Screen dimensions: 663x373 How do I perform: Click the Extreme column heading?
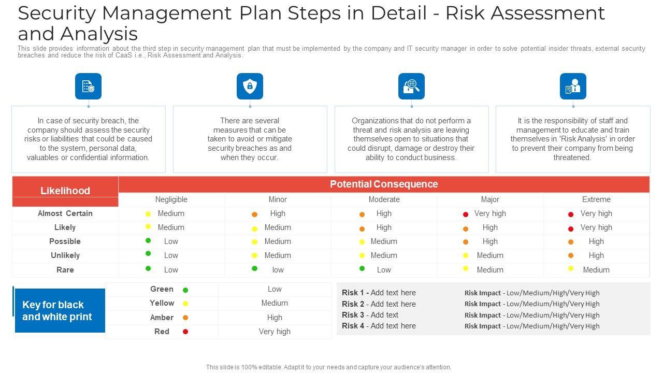[596, 199]
